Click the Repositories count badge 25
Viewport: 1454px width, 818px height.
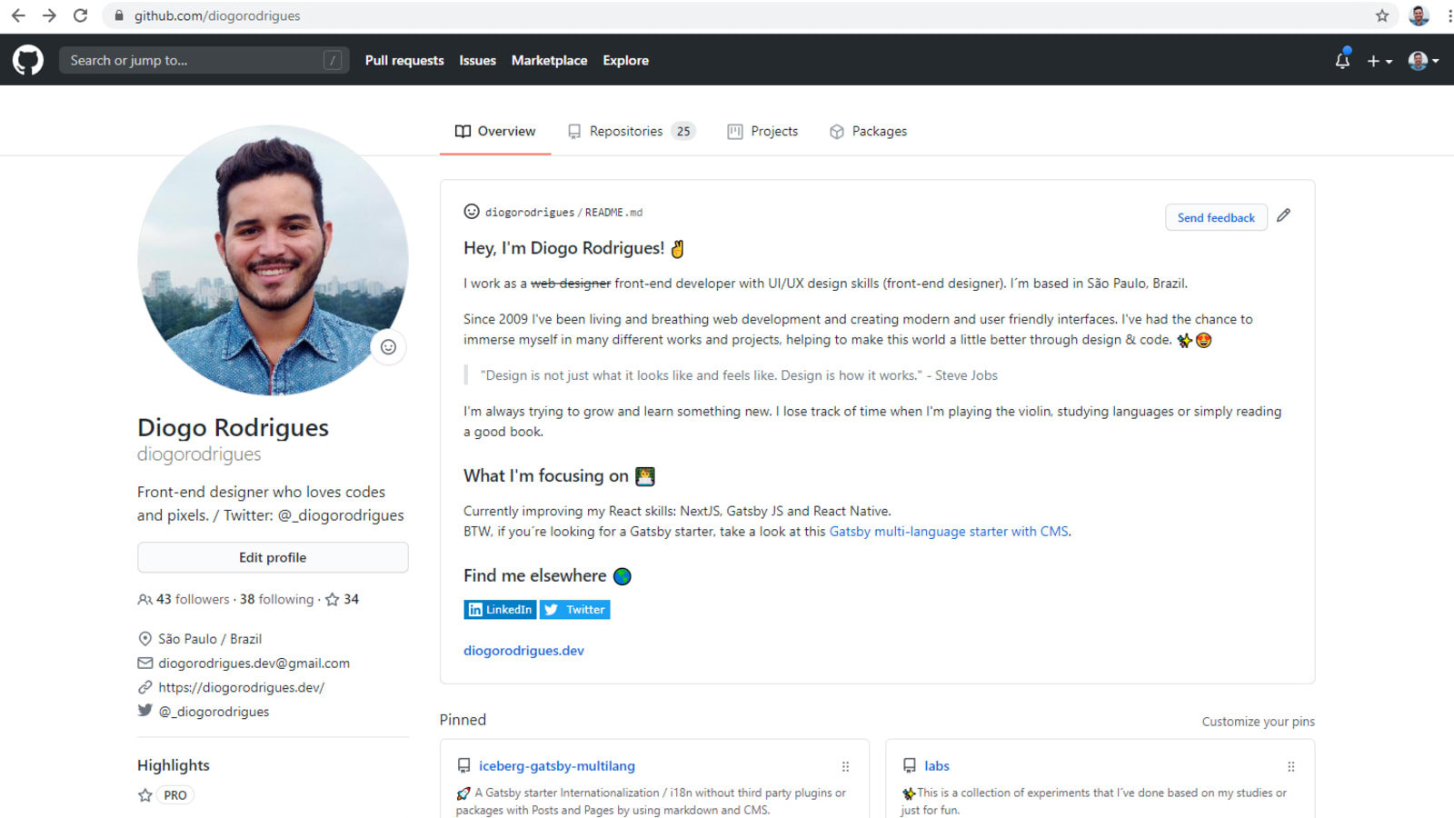point(683,131)
